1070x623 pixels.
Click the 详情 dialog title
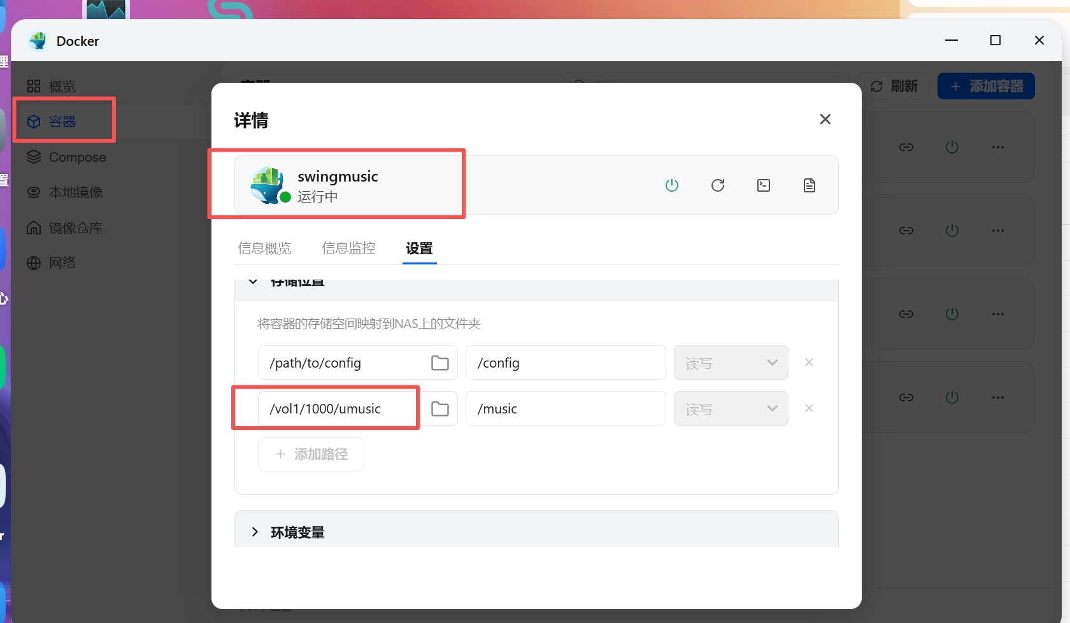[251, 120]
